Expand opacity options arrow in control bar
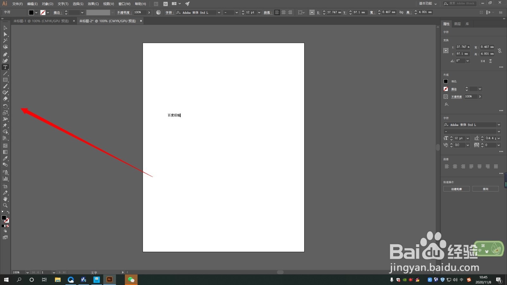Viewport: 507px width, 285px height. click(x=149, y=12)
